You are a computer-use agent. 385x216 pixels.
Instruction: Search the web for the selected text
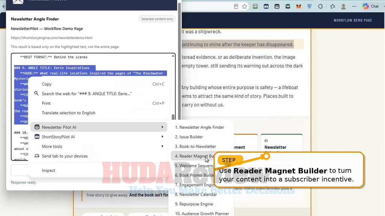99,93
